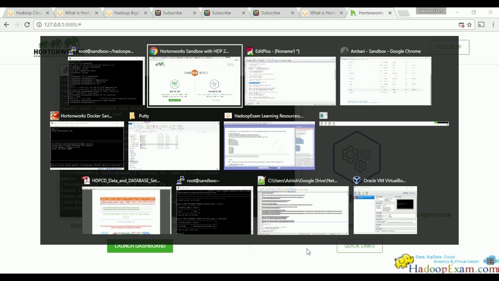Screen dimensions: 499x281
Task: Open the HadoopExam Learning Resources thumbnail
Action: [269, 146]
